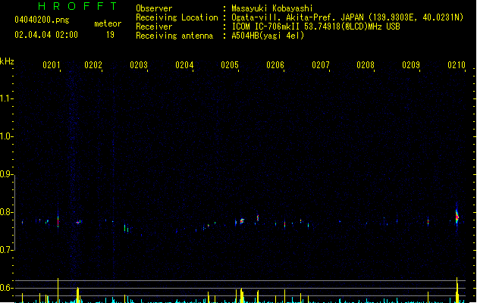Click the 0210 time marker
The image size is (477, 303).
[457, 65]
